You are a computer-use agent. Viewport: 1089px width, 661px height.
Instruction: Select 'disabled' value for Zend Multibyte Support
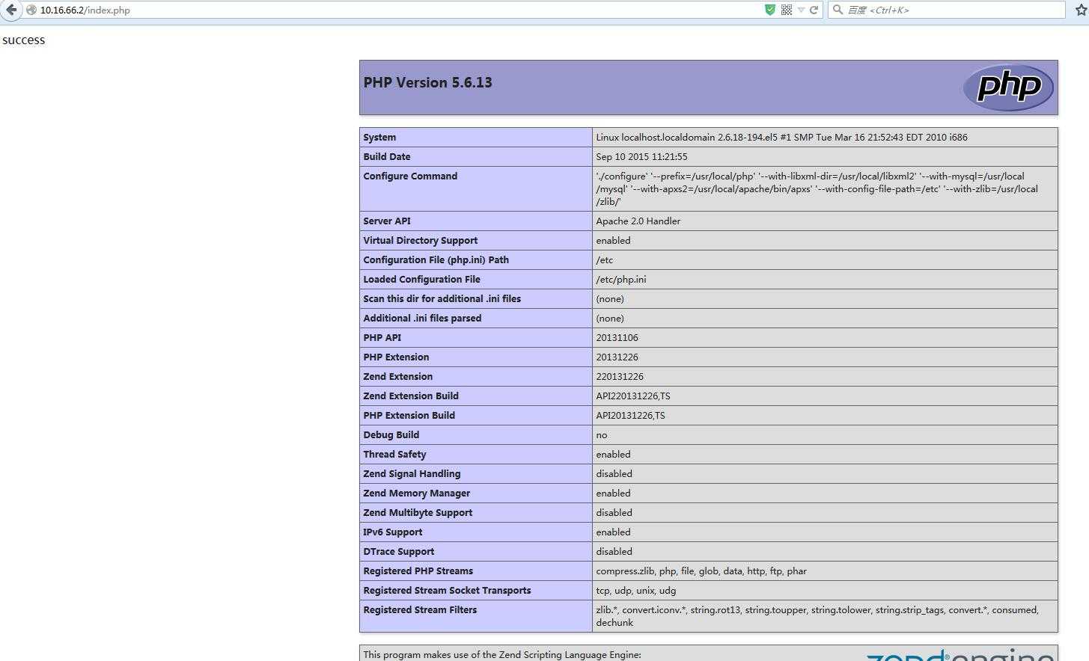click(614, 513)
